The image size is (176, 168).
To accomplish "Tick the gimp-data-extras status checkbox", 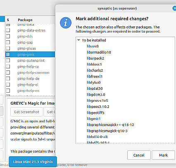I will point(8,30).
